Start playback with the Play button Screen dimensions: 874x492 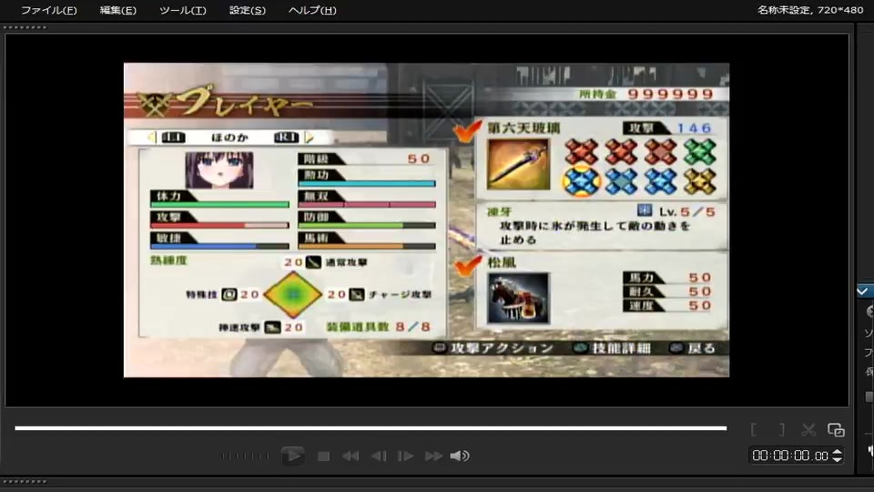[292, 456]
